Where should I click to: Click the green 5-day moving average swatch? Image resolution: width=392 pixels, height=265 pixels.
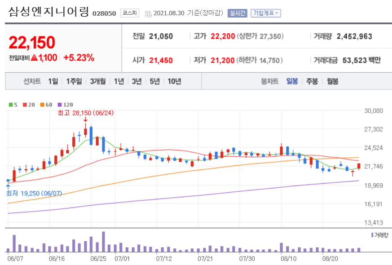coord(10,105)
